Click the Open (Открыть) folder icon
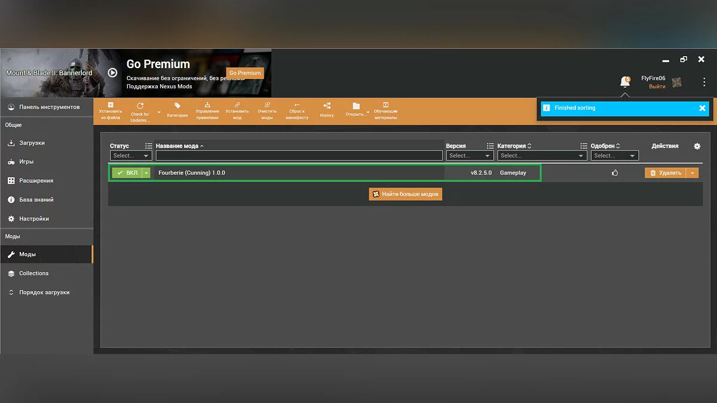Image resolution: width=717 pixels, height=403 pixels. pyautogui.click(x=356, y=106)
